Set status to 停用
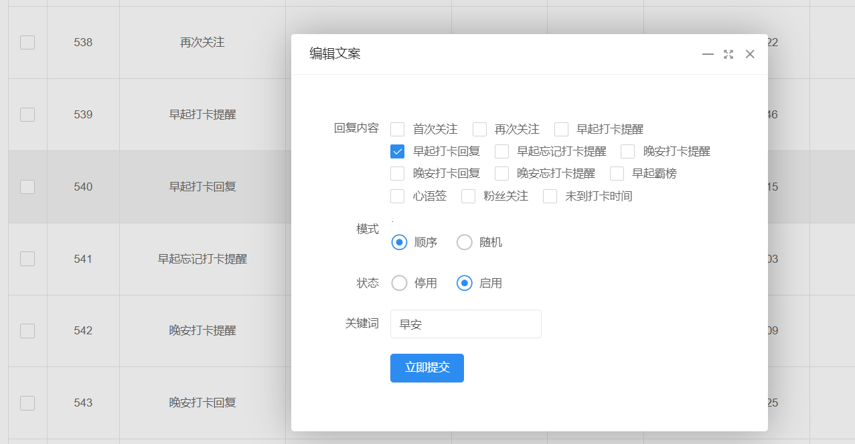 point(399,283)
